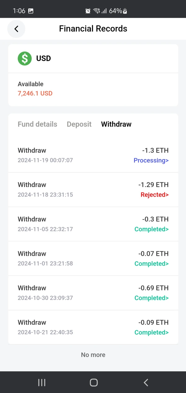Switch to the Deposit tab
The image size is (186, 393).
coord(79,124)
